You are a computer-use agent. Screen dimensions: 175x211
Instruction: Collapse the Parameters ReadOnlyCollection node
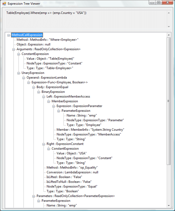pos(34,196)
